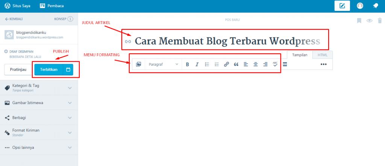Click the POS BARU label
Image resolution: width=385 pixels, height=166 pixels.
point(232,20)
